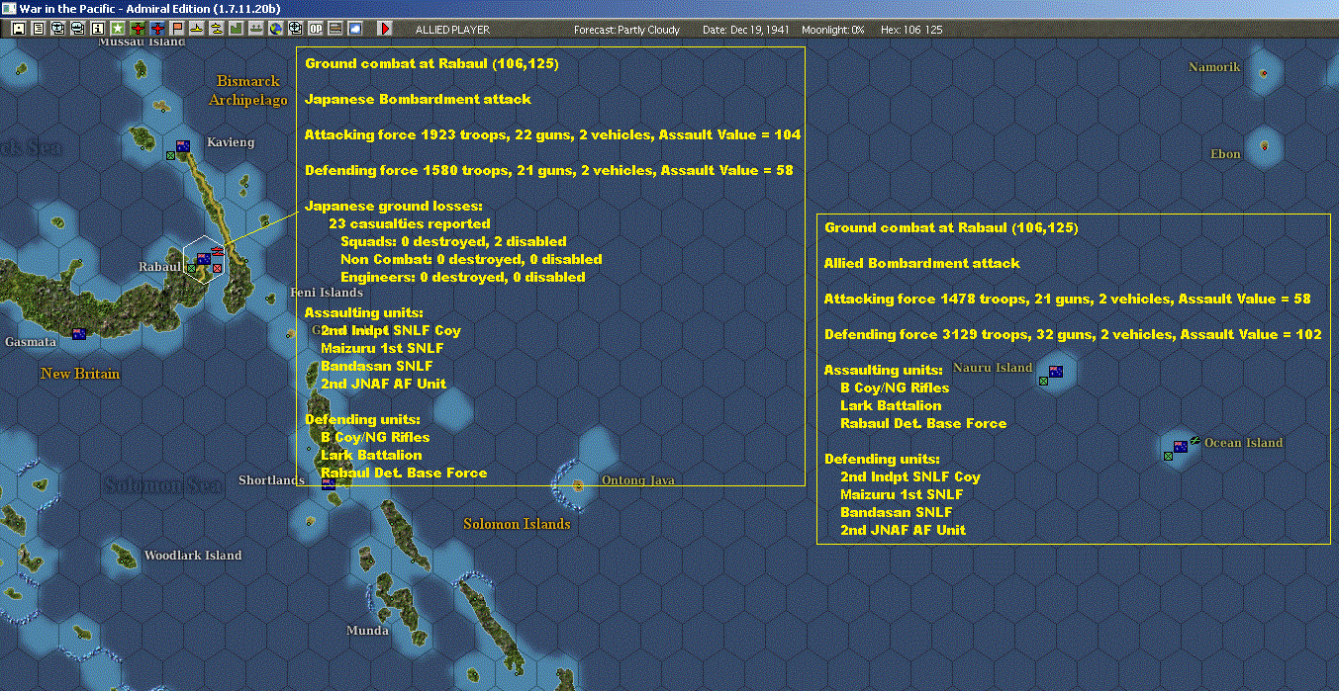Click the cloud weather toolbar icon

pos(354,29)
